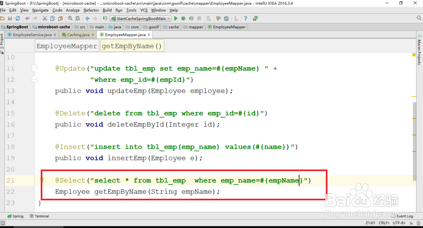Click the Hector inspector icon in status bar
The width and height of the screenshot is (423, 228).
418,223
